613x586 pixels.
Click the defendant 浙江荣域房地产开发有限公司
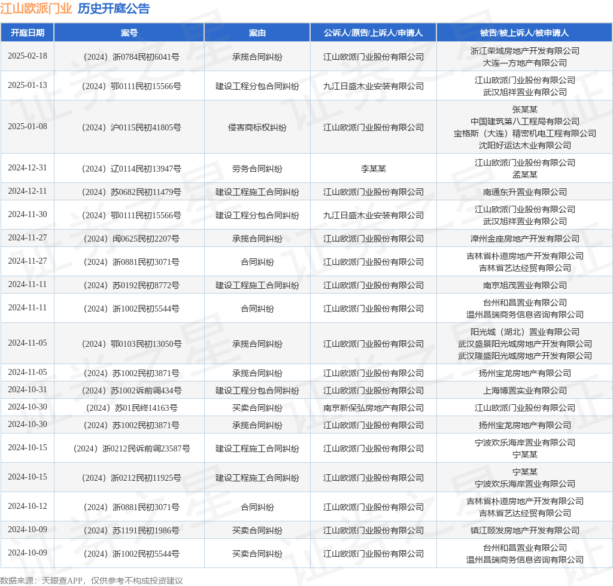pos(524,51)
